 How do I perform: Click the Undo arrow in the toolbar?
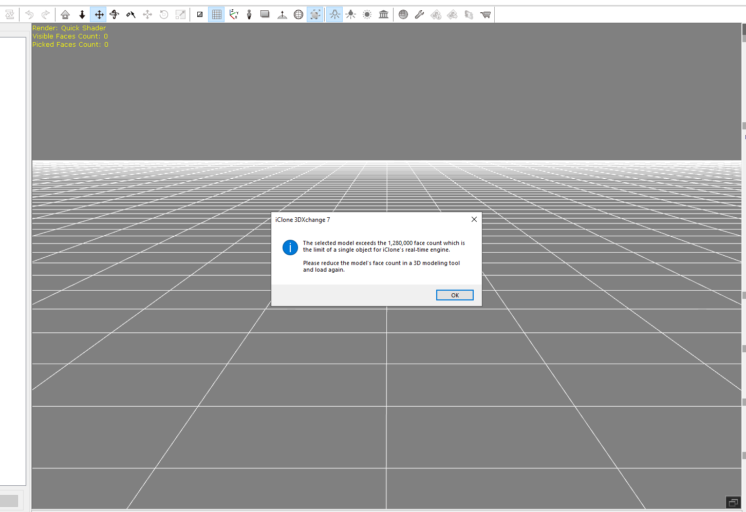pos(29,15)
